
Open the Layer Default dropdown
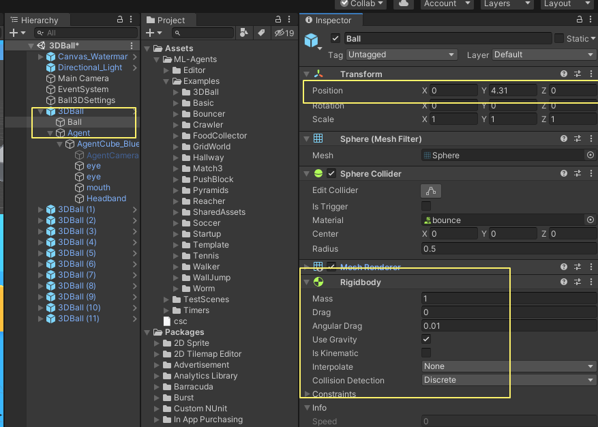tap(544, 55)
